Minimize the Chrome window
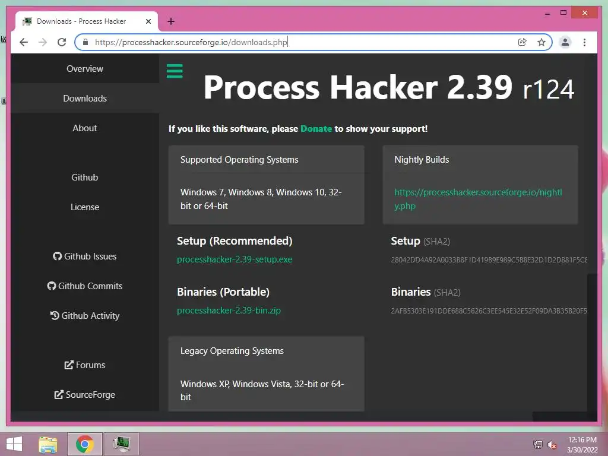The image size is (608, 456). (x=547, y=13)
